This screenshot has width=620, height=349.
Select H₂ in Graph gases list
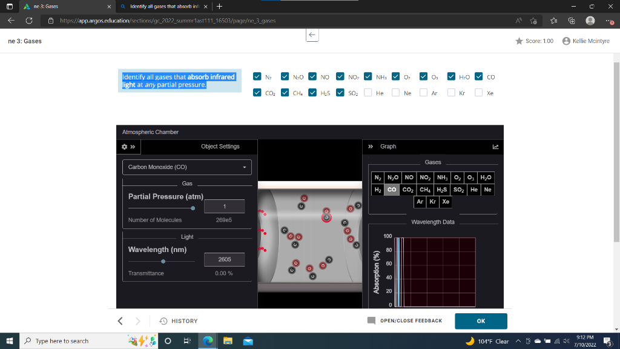click(378, 190)
